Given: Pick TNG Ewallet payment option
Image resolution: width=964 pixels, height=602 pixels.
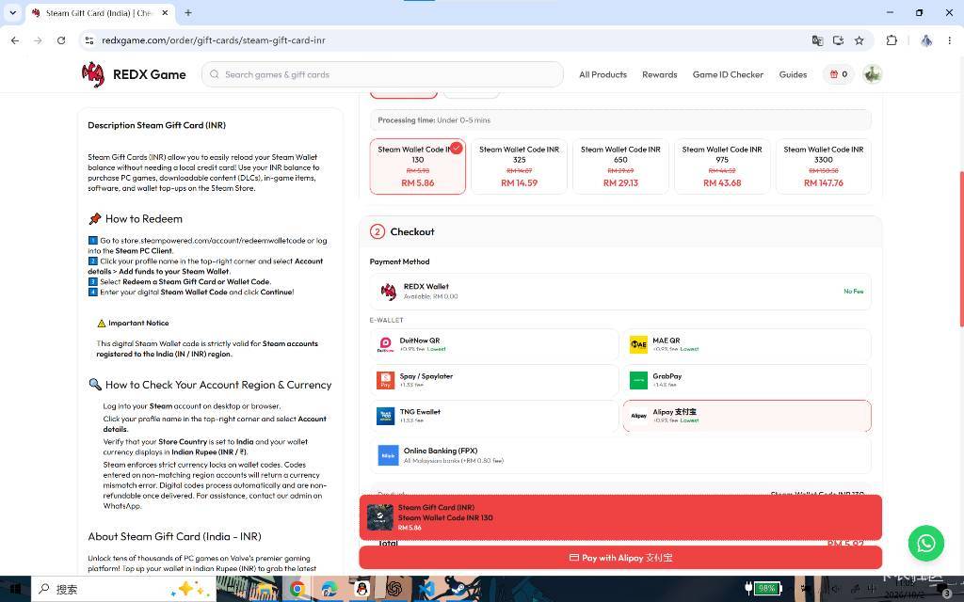Looking at the screenshot, I should (x=494, y=416).
